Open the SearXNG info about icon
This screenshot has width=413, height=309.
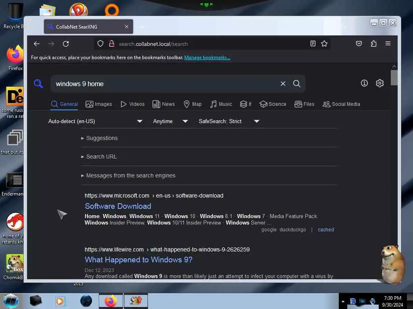pos(364,83)
